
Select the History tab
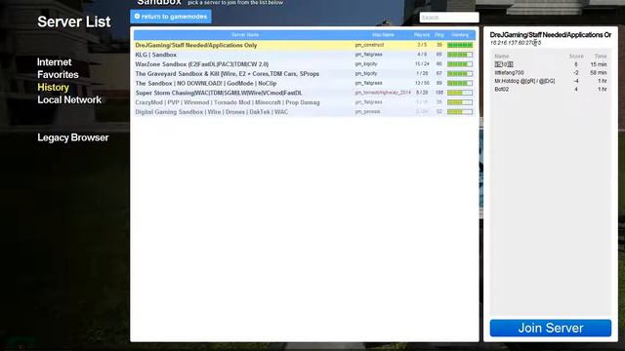click(53, 87)
